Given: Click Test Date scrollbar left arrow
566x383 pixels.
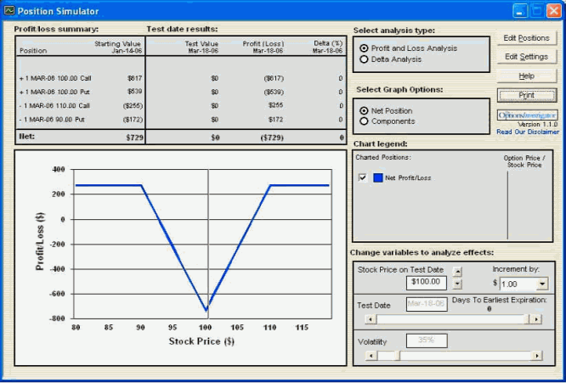Looking at the screenshot, I should click(x=368, y=319).
